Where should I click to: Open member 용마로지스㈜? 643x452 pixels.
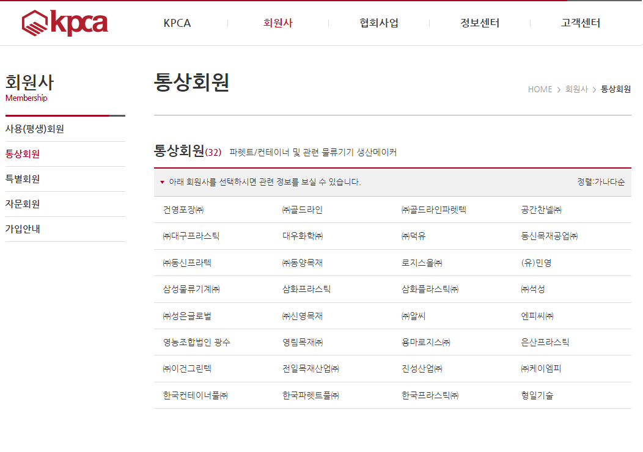click(x=425, y=342)
